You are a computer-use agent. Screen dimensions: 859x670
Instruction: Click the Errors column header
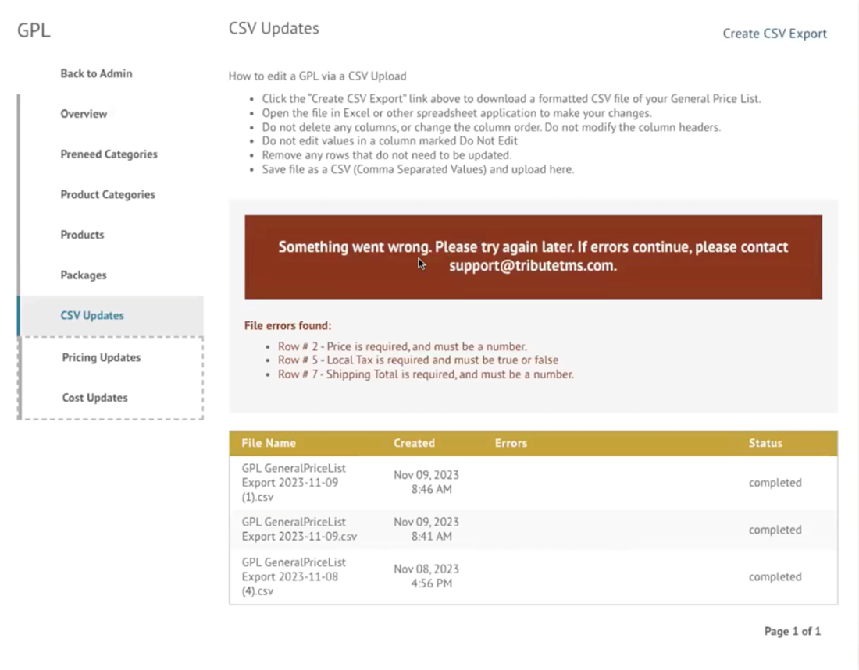(x=511, y=442)
